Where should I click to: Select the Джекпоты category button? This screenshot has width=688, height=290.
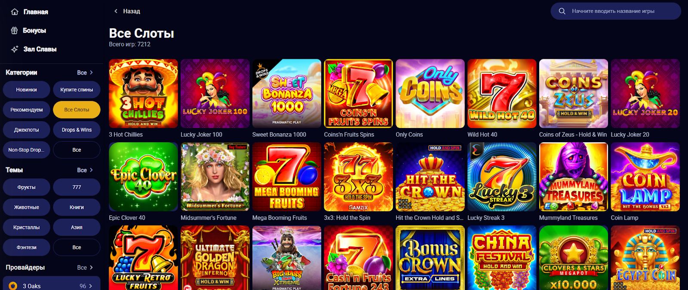coord(27,130)
